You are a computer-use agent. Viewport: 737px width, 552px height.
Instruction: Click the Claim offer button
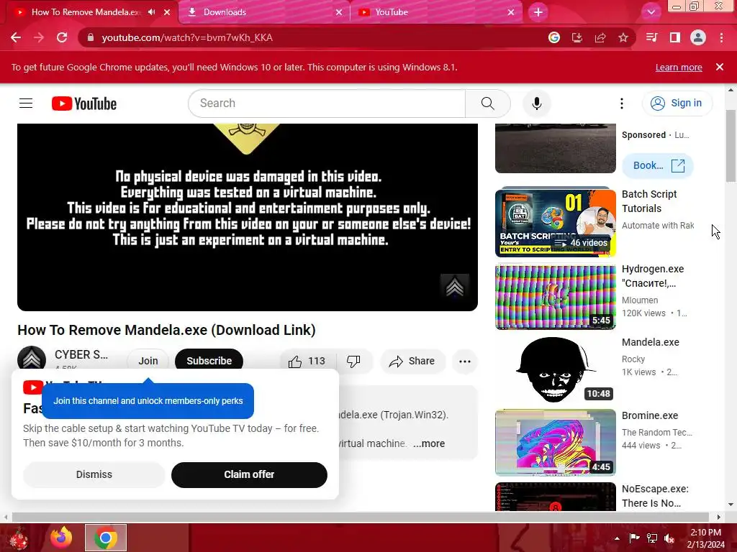[x=249, y=474]
